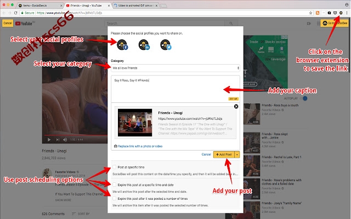Click the browser address bar URL

point(69,13)
